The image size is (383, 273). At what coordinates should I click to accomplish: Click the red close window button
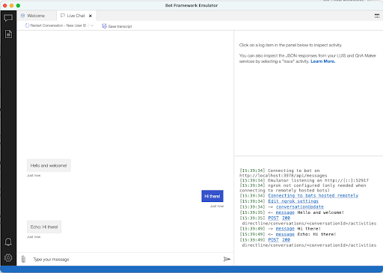4,5
